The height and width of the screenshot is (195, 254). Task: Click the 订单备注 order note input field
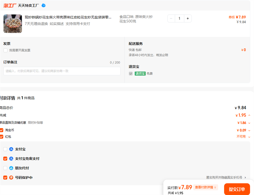coord(62,71)
